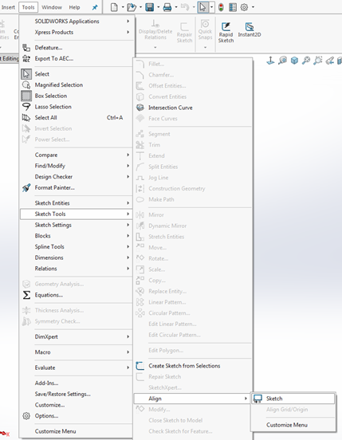Click the Open file folder icon

[132, 7]
